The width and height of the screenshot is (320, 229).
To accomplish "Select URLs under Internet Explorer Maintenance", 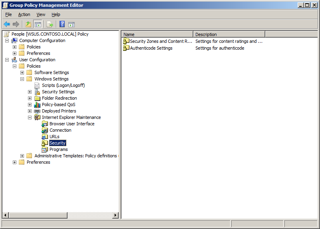I will [x=54, y=137].
